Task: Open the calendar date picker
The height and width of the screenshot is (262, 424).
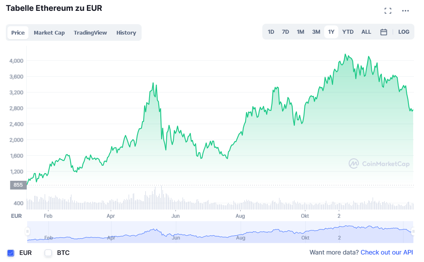Action: [383, 32]
